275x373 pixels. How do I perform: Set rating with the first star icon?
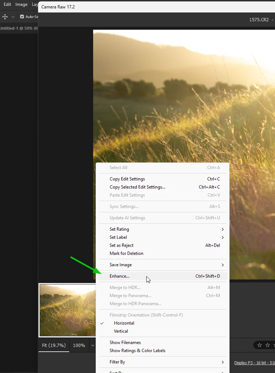point(260,345)
